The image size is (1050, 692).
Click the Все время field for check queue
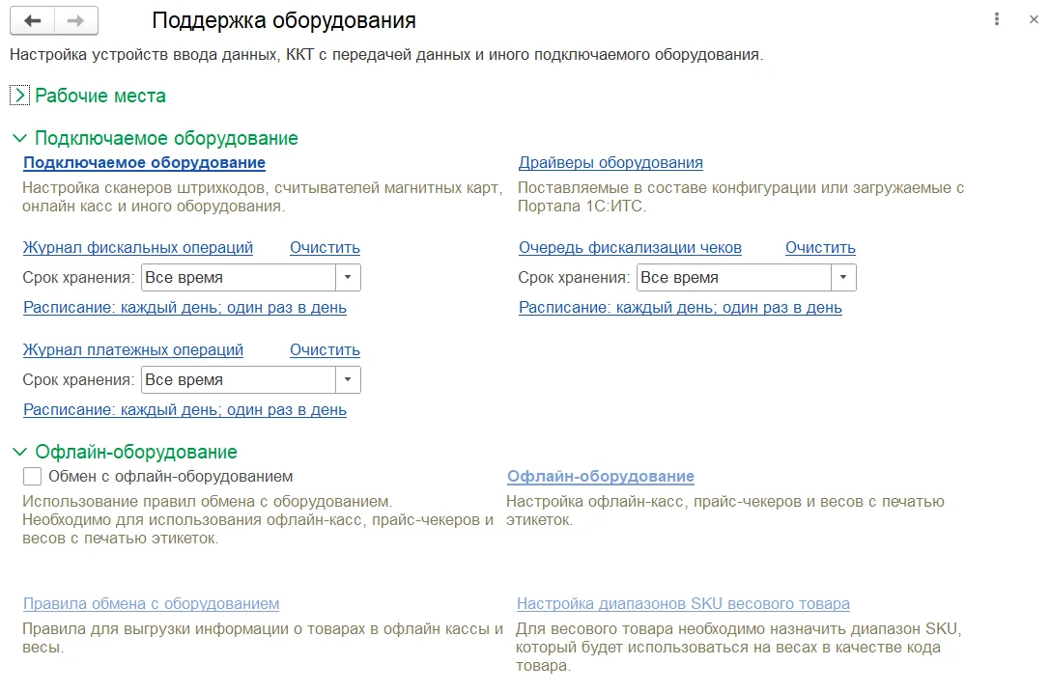[x=734, y=278]
